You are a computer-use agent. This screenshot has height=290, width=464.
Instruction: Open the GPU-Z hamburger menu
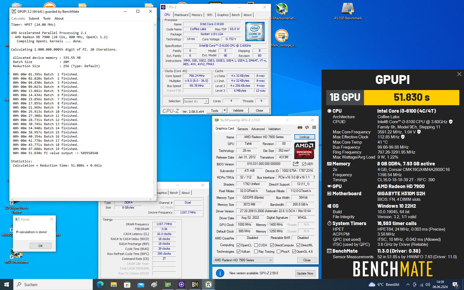point(314,127)
